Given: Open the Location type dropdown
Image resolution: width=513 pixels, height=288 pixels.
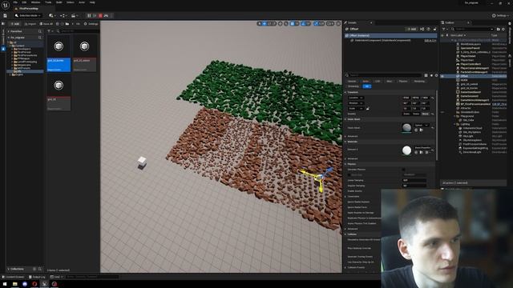Looking at the screenshot, I should tap(356, 98).
